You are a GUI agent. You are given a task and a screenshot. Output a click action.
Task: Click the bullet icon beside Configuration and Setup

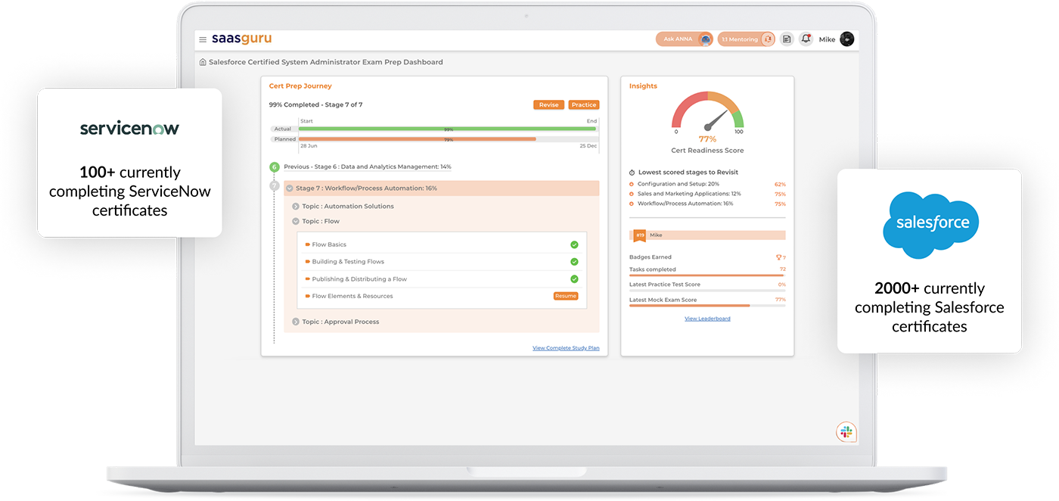tap(632, 184)
